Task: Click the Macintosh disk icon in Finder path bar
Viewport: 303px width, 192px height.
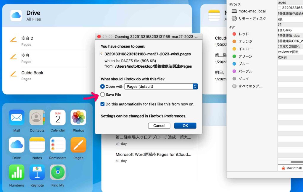Action: pos(283,168)
